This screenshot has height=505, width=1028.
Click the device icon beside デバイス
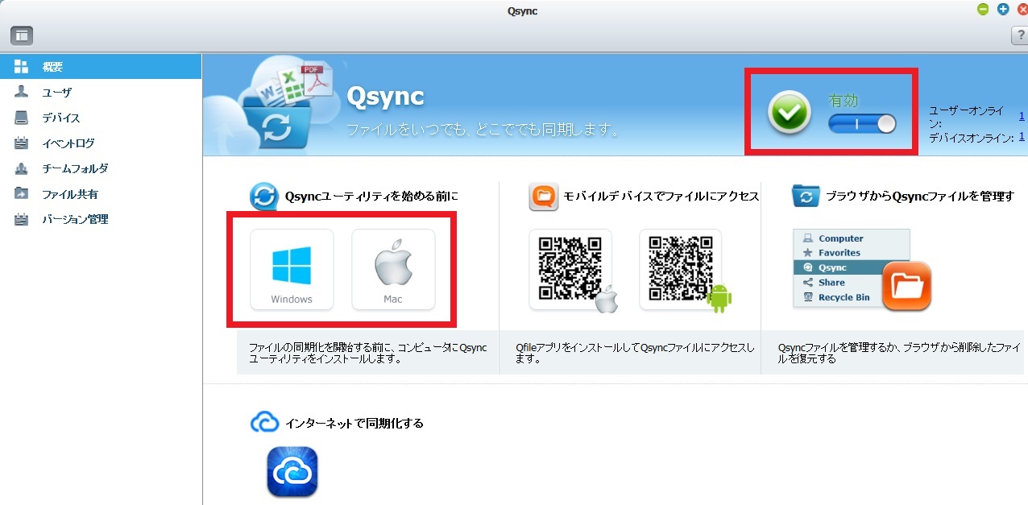22,118
